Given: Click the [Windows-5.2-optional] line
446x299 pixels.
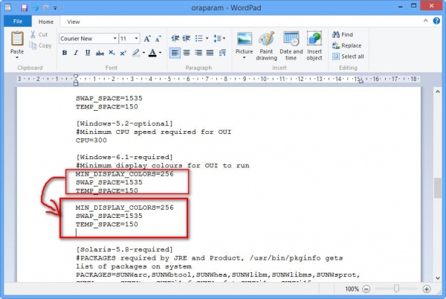Looking at the screenshot, I should click(124, 123).
